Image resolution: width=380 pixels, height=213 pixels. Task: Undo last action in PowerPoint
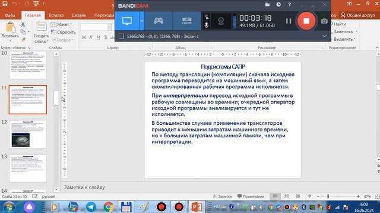click(x=15, y=4)
